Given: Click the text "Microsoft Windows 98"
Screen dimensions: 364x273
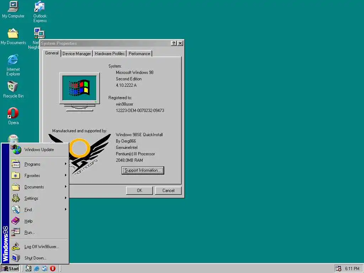Looking at the screenshot, I should [135, 73].
